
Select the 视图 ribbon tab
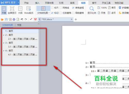pos(83,3)
